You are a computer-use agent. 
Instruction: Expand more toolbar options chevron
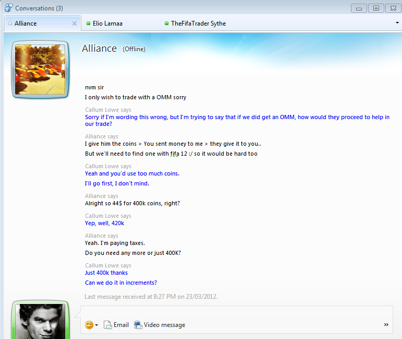(386, 324)
